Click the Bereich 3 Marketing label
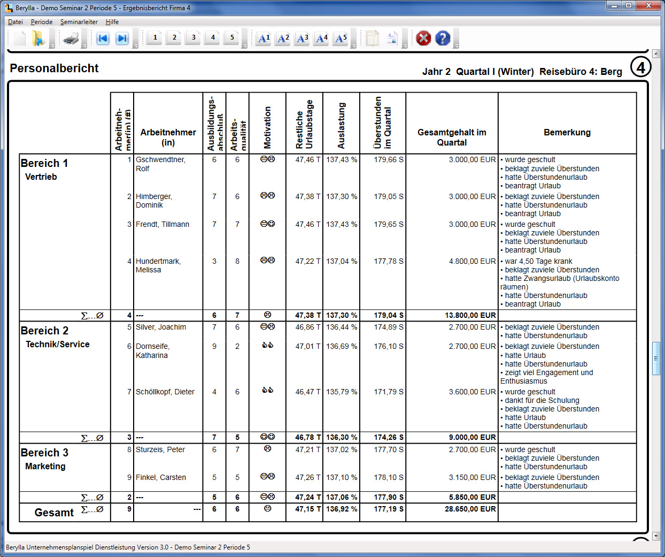This screenshot has height=557, width=665. [x=44, y=459]
